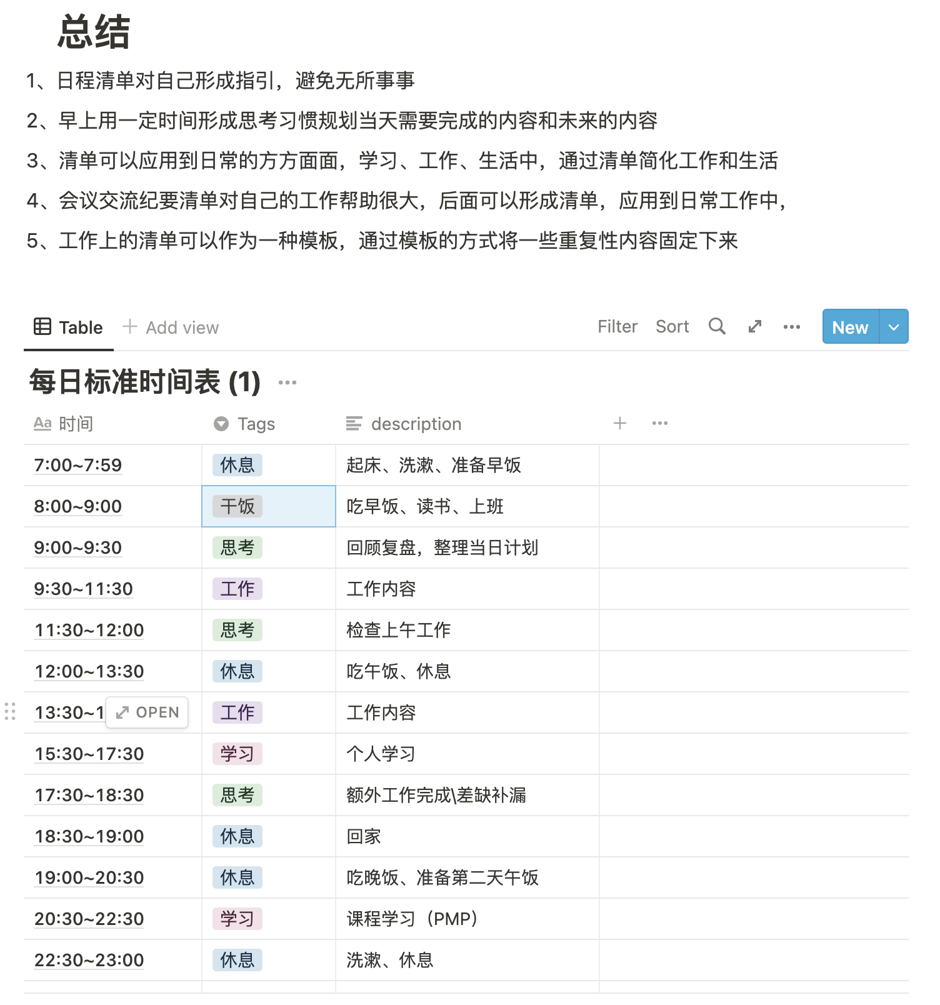Open the search magnifier icon in the toolbar

(x=717, y=326)
